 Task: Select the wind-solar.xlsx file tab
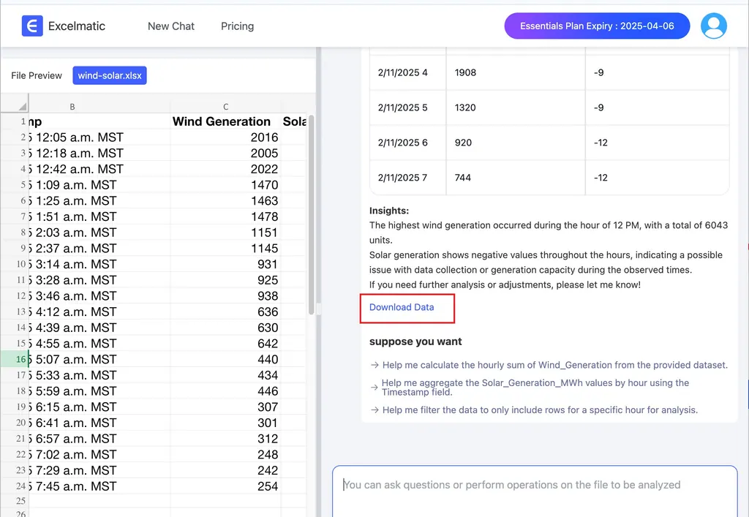pyautogui.click(x=109, y=75)
